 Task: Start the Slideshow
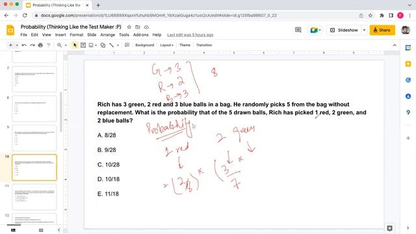(x=344, y=30)
